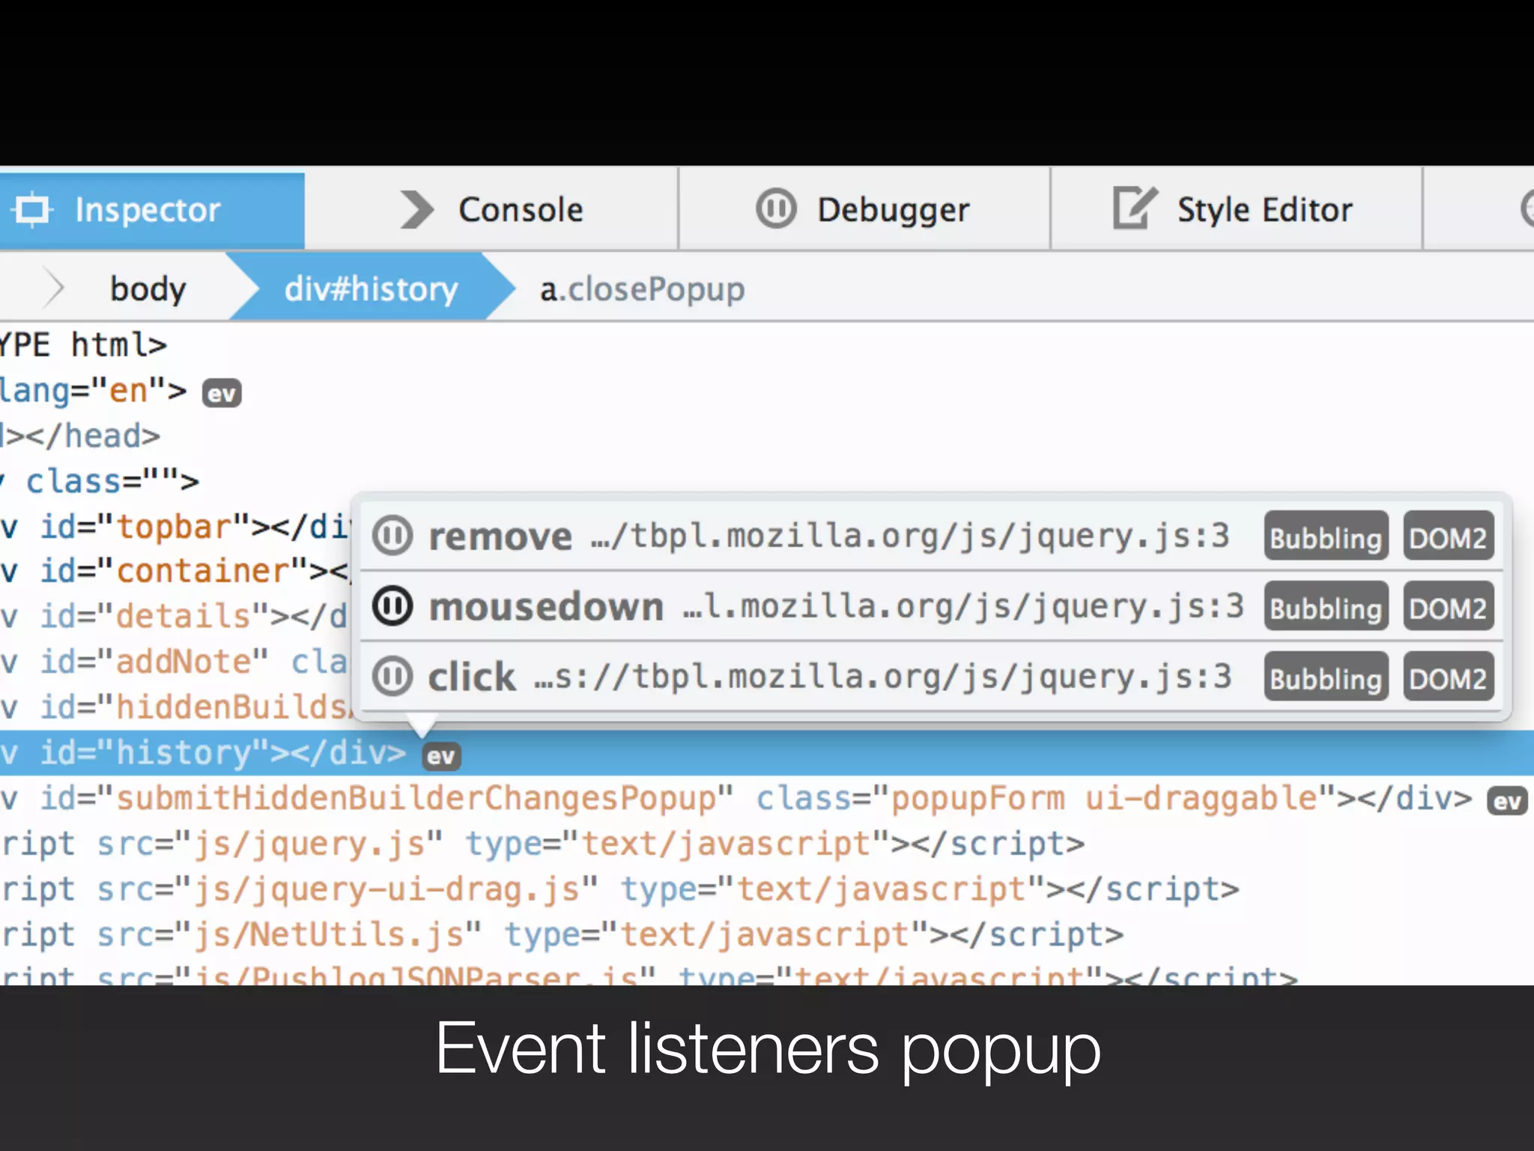Image resolution: width=1534 pixels, height=1151 pixels.
Task: Select the submitHiddenBuilderChangesPopup div node
Action: click(737, 799)
